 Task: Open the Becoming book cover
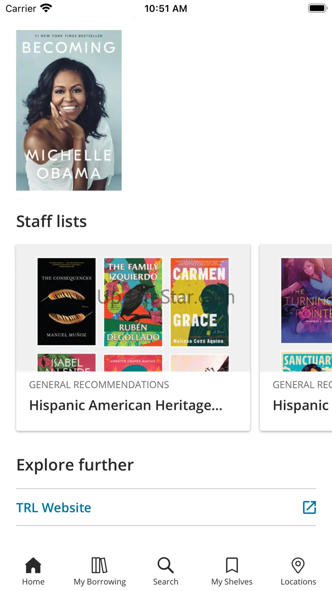[69, 110]
